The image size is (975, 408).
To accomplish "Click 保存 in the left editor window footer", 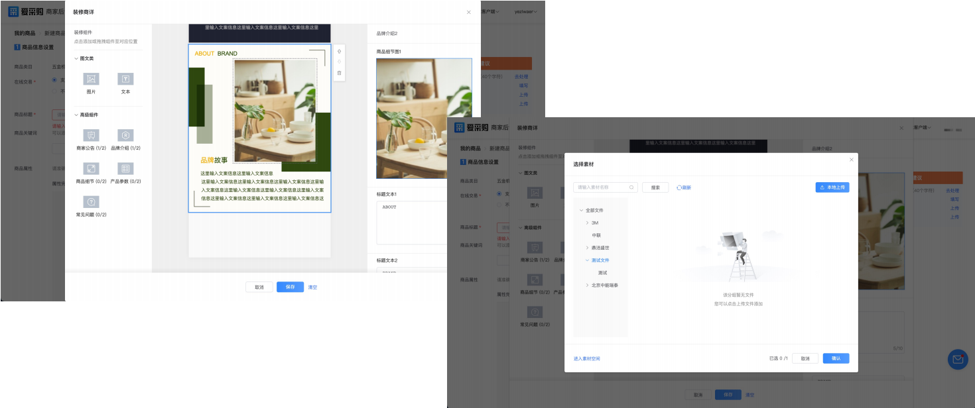I will [x=290, y=287].
